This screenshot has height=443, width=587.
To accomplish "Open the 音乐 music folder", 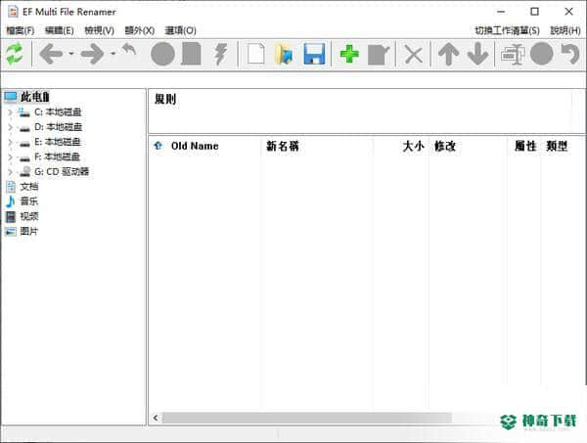I will (28, 201).
